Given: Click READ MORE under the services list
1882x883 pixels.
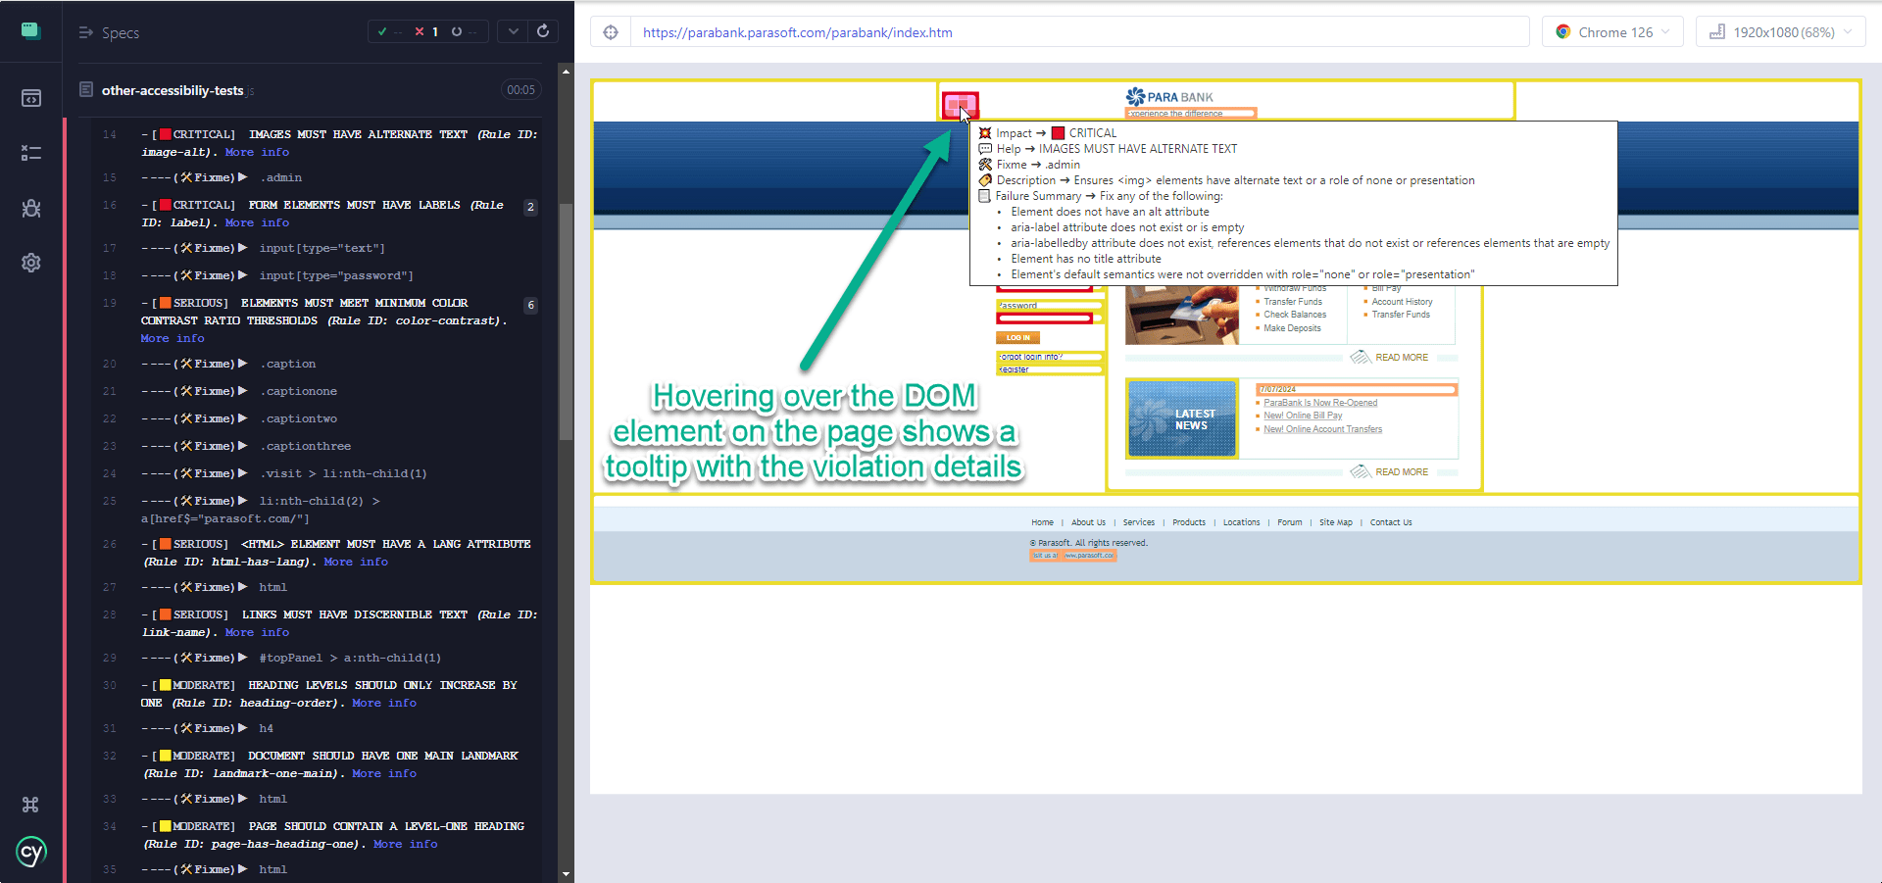Looking at the screenshot, I should (1401, 357).
